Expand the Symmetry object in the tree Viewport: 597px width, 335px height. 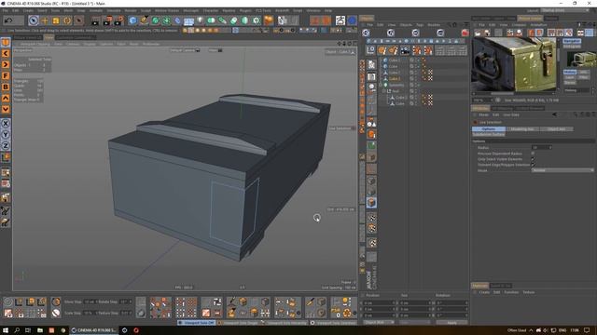pyautogui.click(x=381, y=85)
